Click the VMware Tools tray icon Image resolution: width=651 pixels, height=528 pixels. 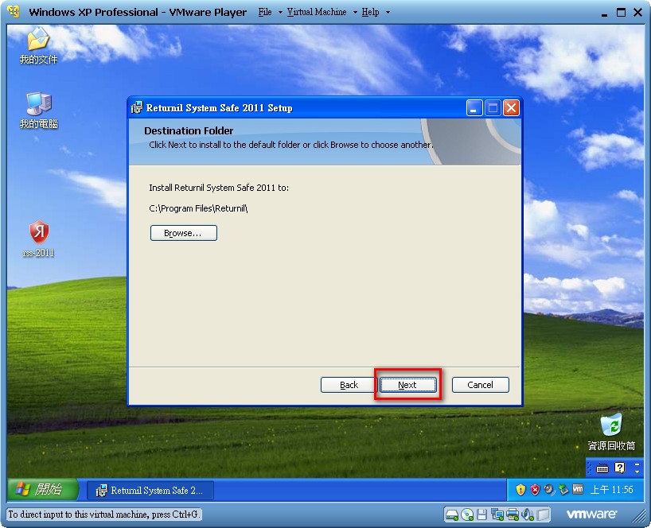(x=578, y=489)
